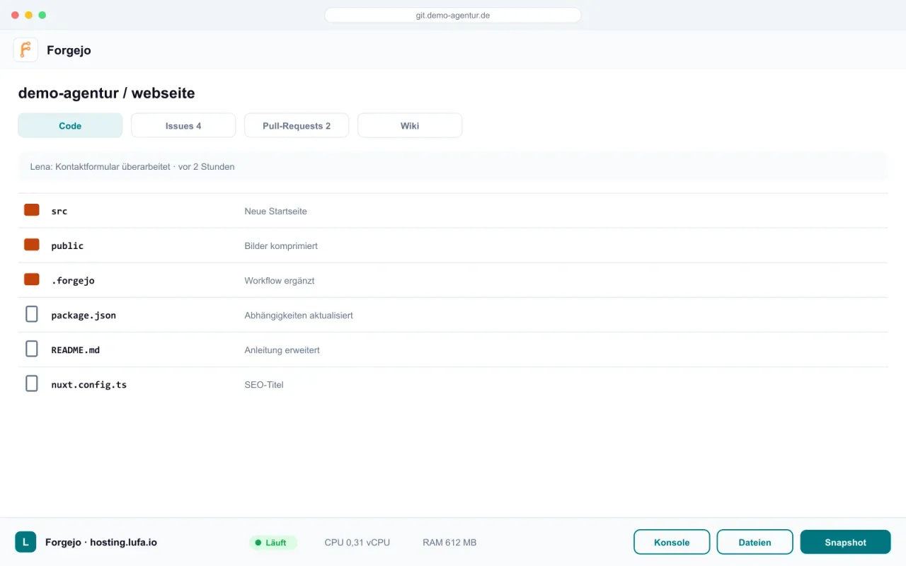Click the repository title demo-agentur / webseite
The image size is (906, 566).
click(106, 93)
